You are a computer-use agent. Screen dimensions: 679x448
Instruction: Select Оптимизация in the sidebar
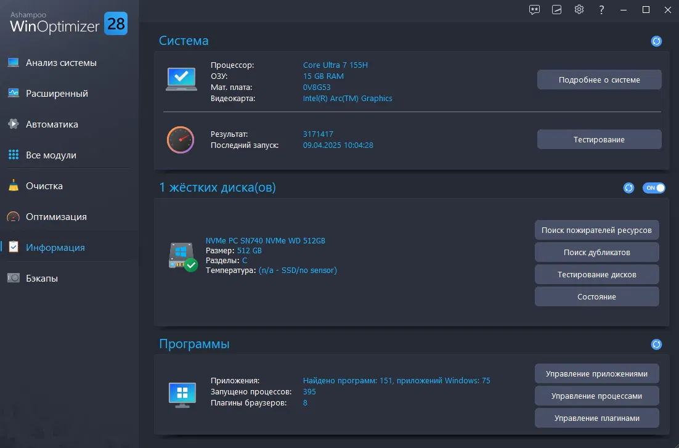(x=56, y=217)
